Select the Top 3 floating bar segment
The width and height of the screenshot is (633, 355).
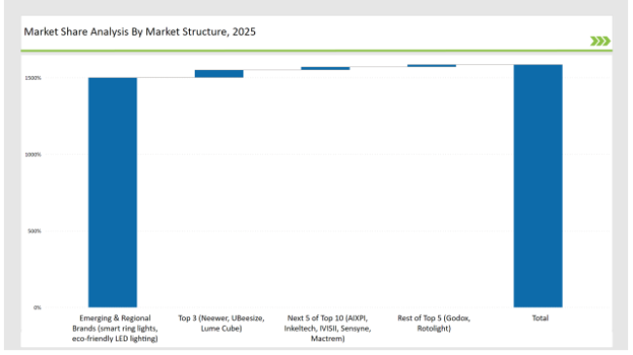219,73
